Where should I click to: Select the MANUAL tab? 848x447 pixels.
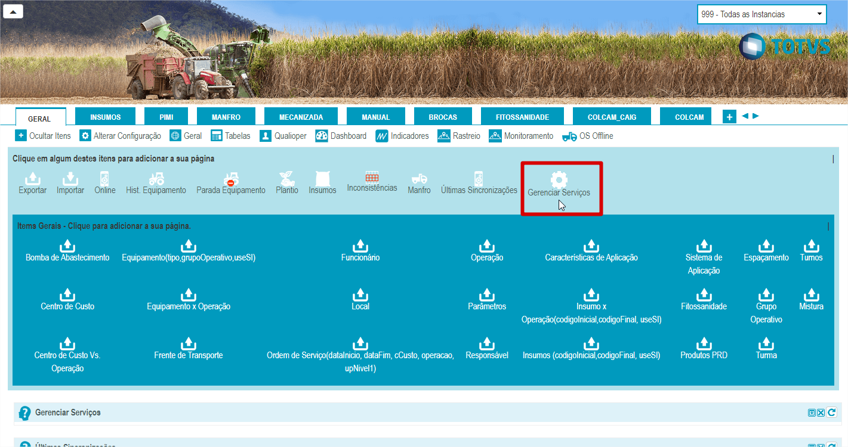[376, 117]
